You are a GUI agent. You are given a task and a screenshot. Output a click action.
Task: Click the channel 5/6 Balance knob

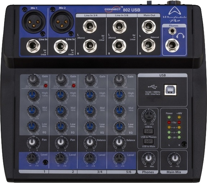point(118,142)
